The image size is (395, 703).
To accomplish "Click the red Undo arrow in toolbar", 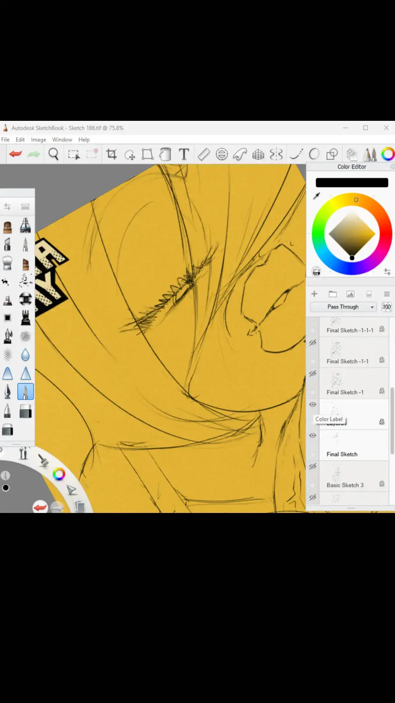I will 16,154.
